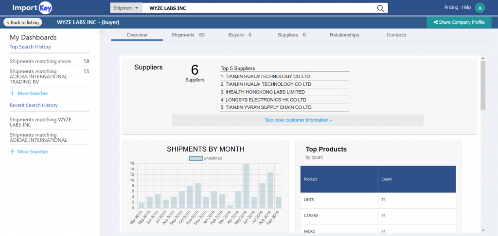The image size is (498, 236).
Task: Click the May 2019 chart bar
Action: click(x=246, y=186)
